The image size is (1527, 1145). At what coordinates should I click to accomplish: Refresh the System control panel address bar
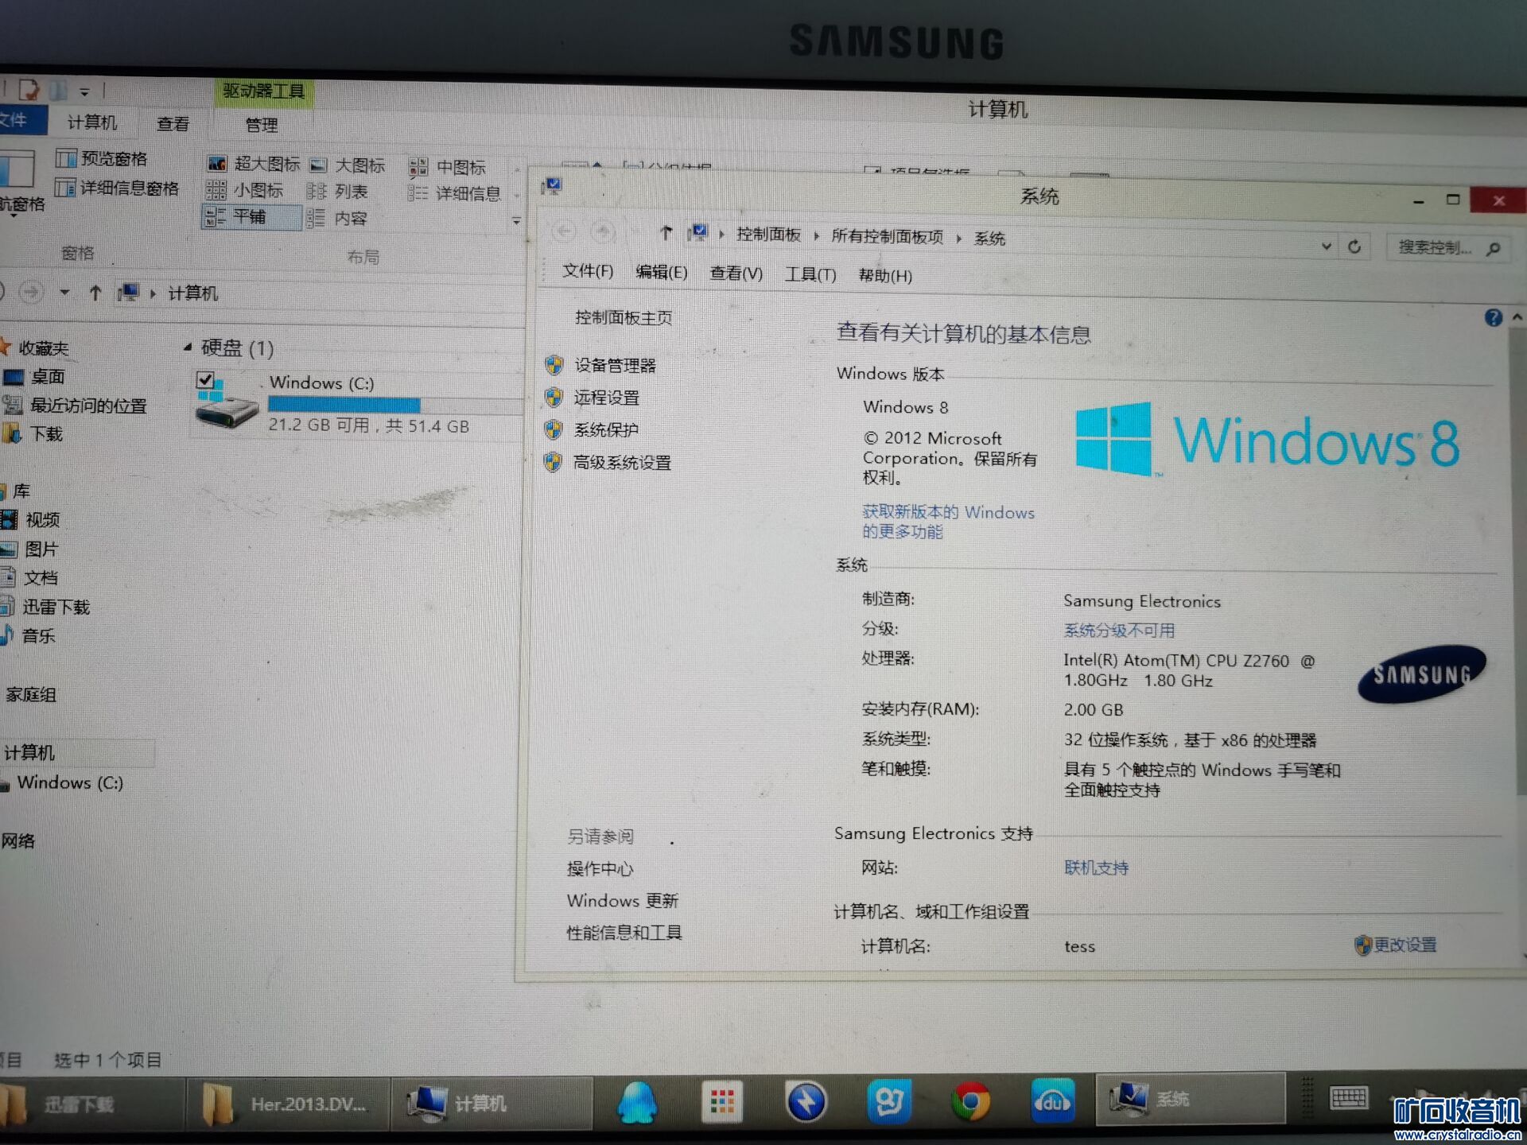point(1354,246)
